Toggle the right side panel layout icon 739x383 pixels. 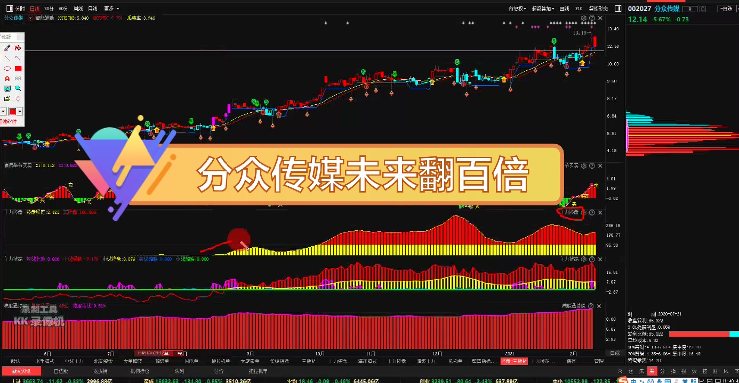pyautogui.click(x=618, y=9)
